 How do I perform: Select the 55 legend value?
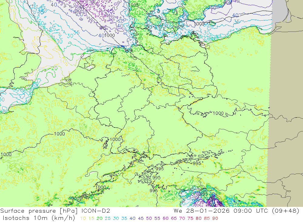tap(157, 218)
